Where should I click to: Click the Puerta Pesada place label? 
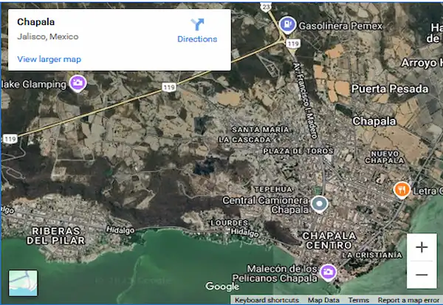pyautogui.click(x=390, y=89)
